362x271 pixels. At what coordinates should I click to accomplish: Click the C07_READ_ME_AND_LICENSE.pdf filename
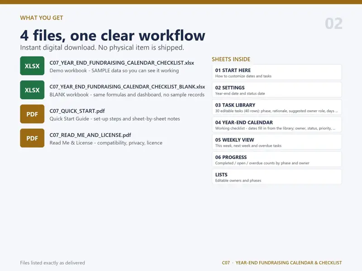click(90, 135)
